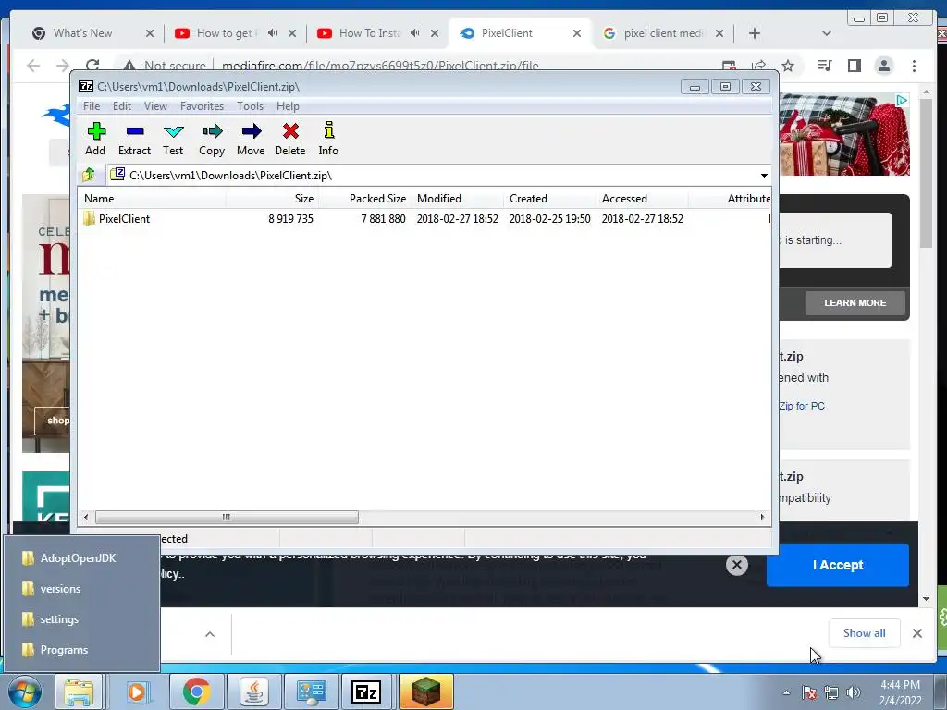The height and width of the screenshot is (710, 947).
Task: Toggle Chrome side panel icon
Action: click(854, 66)
